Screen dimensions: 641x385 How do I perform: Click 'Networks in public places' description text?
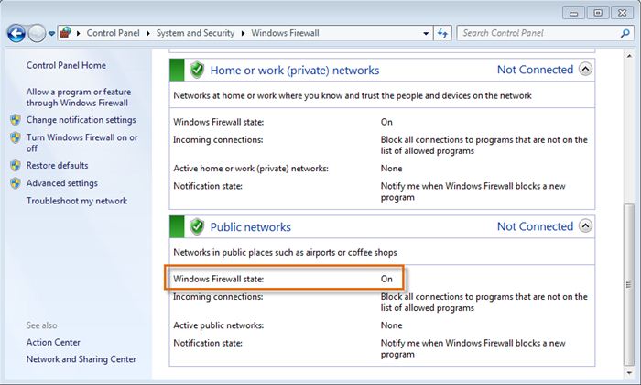click(285, 252)
